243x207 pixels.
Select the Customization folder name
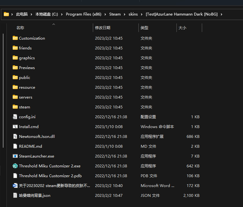32,38
